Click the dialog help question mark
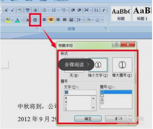 (x=117, y=44)
